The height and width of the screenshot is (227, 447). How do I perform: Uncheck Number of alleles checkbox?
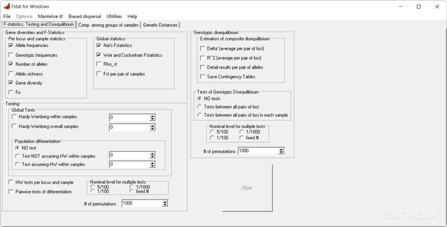coord(11,64)
